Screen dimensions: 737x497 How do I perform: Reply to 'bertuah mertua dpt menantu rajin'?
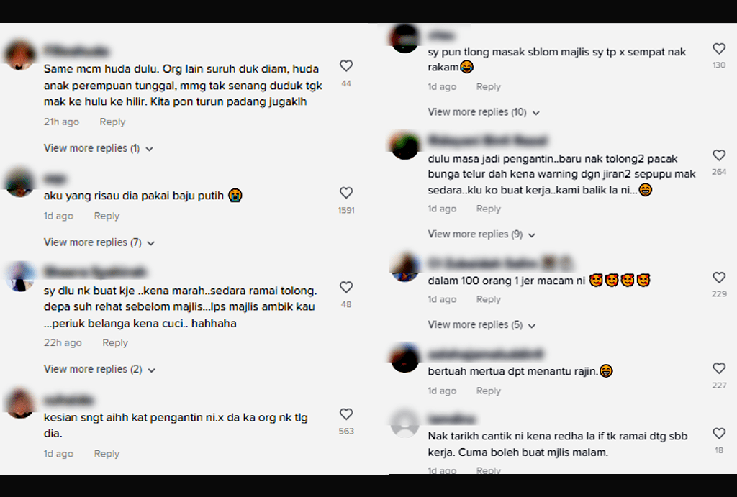[489, 391]
